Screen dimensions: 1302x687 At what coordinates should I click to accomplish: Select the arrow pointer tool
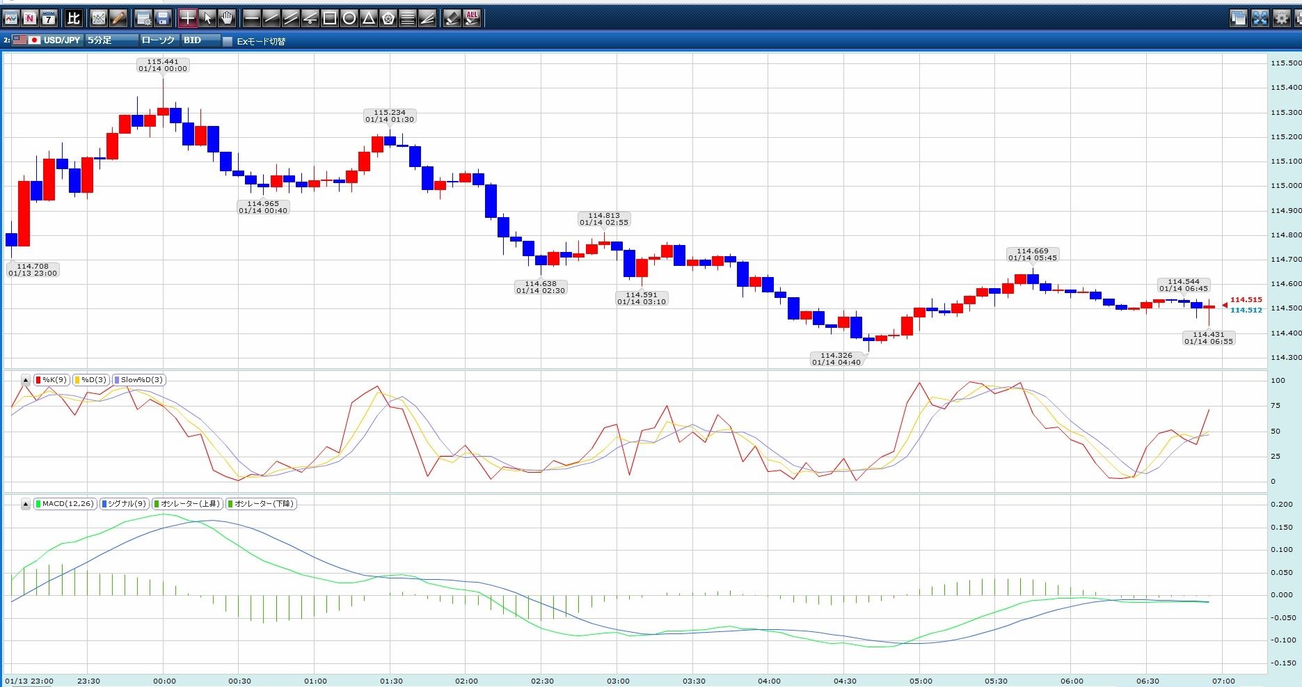(x=207, y=18)
